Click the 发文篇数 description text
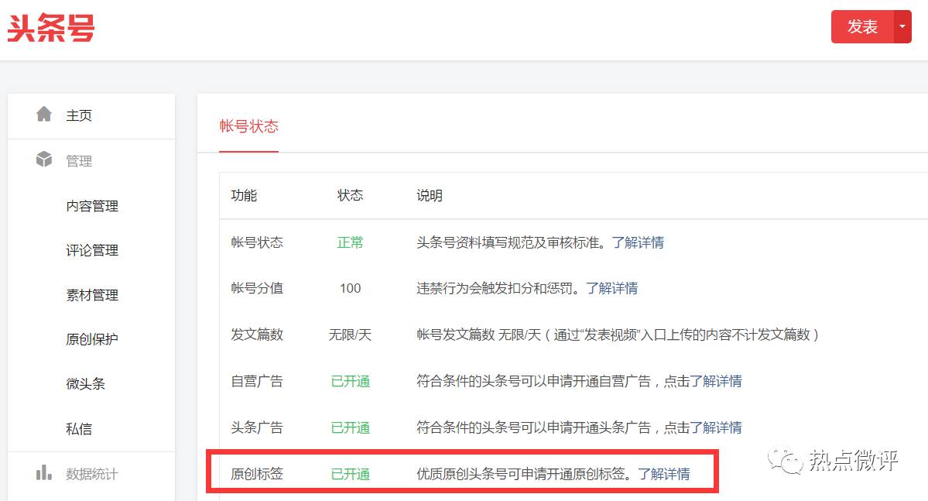This screenshot has width=928, height=501. [618, 335]
